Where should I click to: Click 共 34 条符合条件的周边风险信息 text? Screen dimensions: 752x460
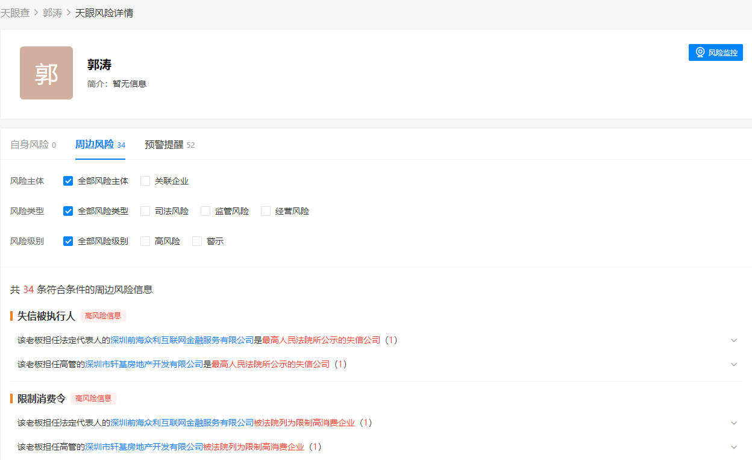click(x=81, y=289)
